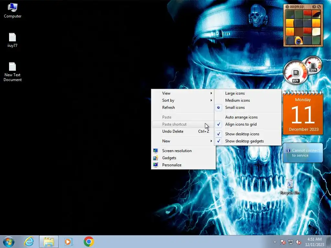The width and height of the screenshot is (331, 248).
Task: Click the greyed Paste menu item
Action: click(x=183, y=117)
